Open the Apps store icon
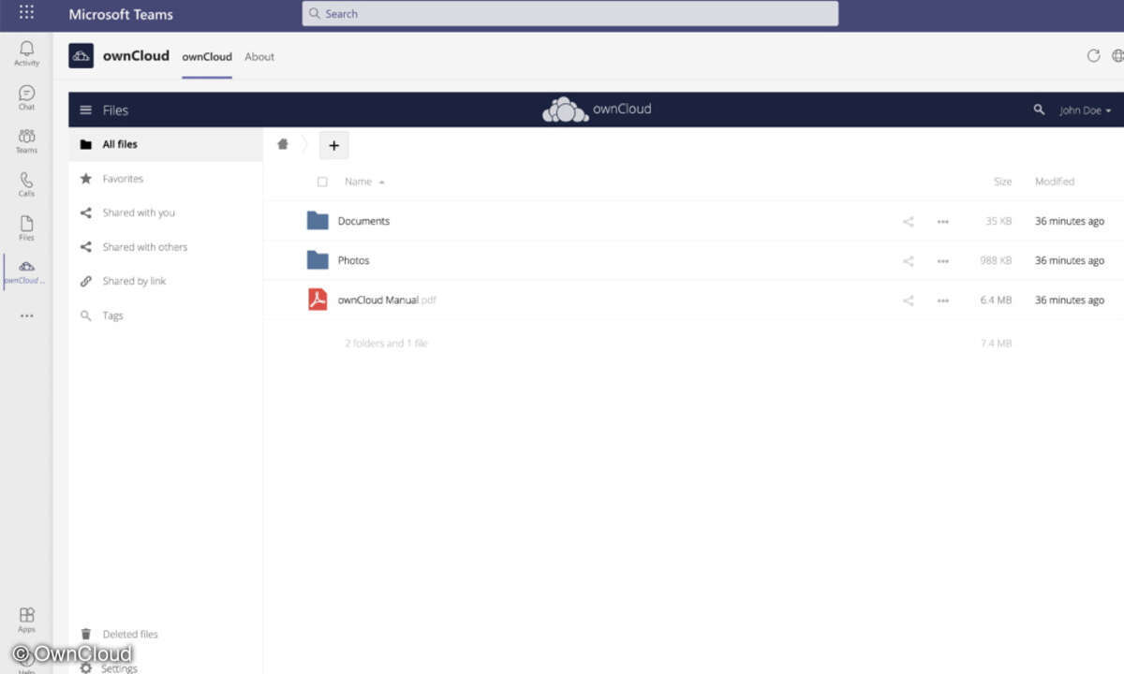Viewport: 1124px width, 674px height. (x=26, y=619)
